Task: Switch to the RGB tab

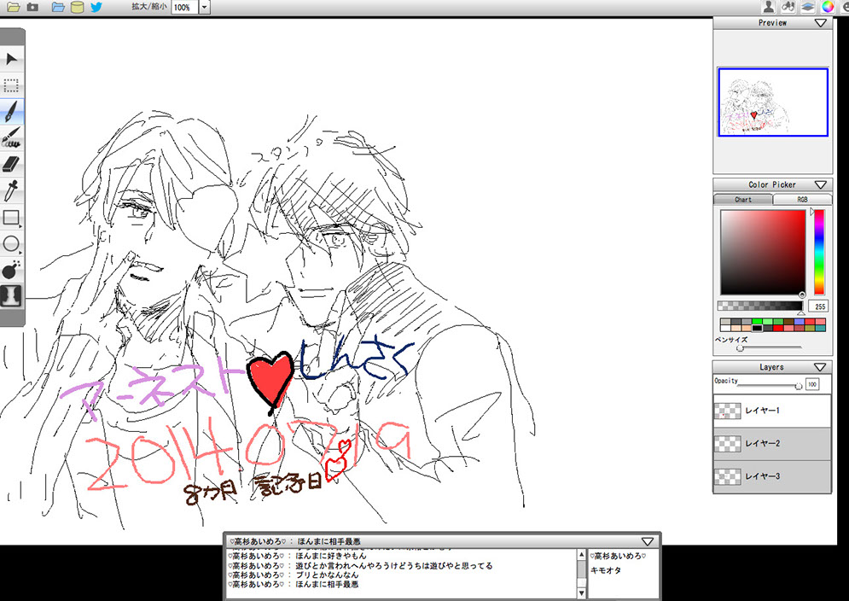Action: 801,200
